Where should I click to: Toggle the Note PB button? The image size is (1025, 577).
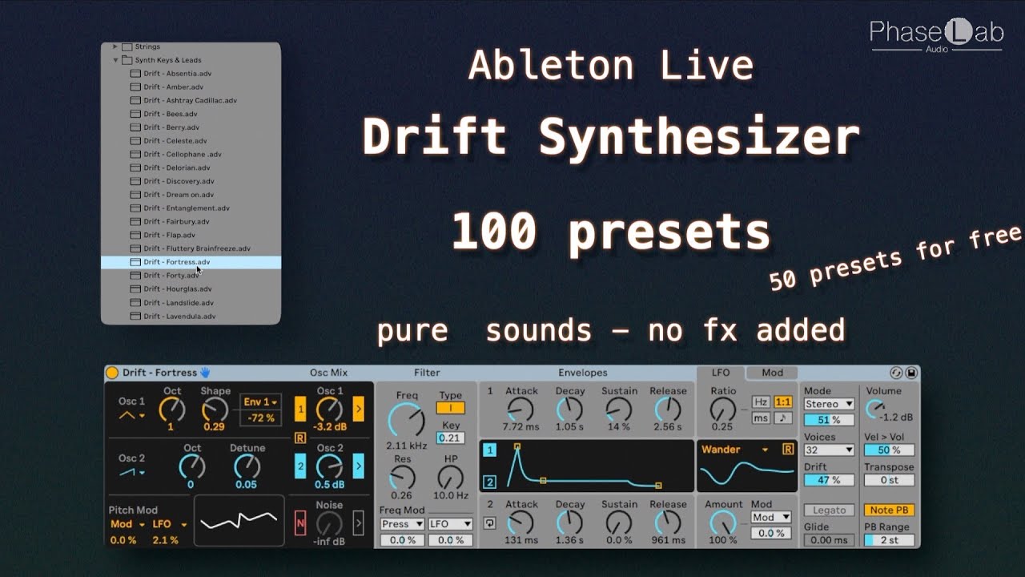click(x=889, y=510)
